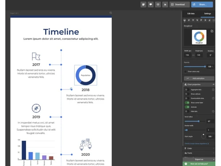This screenshot has width=221, height=166.
Task: Expand the Fonts section
Action: (199, 153)
